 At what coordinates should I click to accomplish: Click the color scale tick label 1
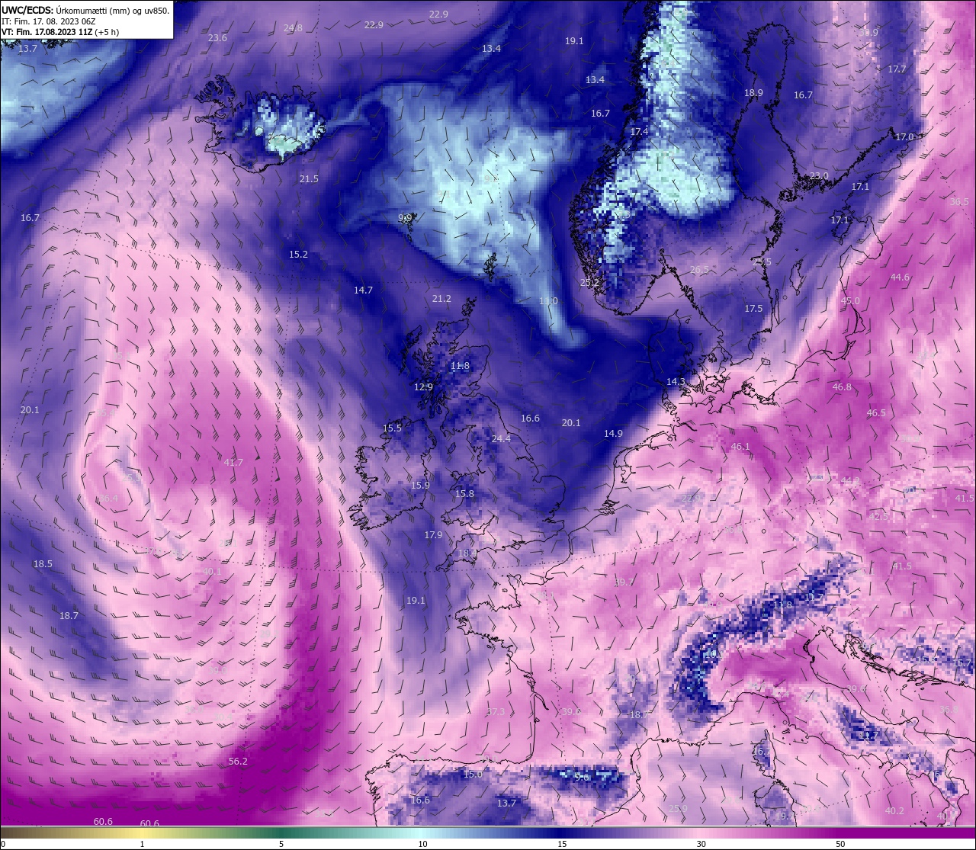pos(143,844)
